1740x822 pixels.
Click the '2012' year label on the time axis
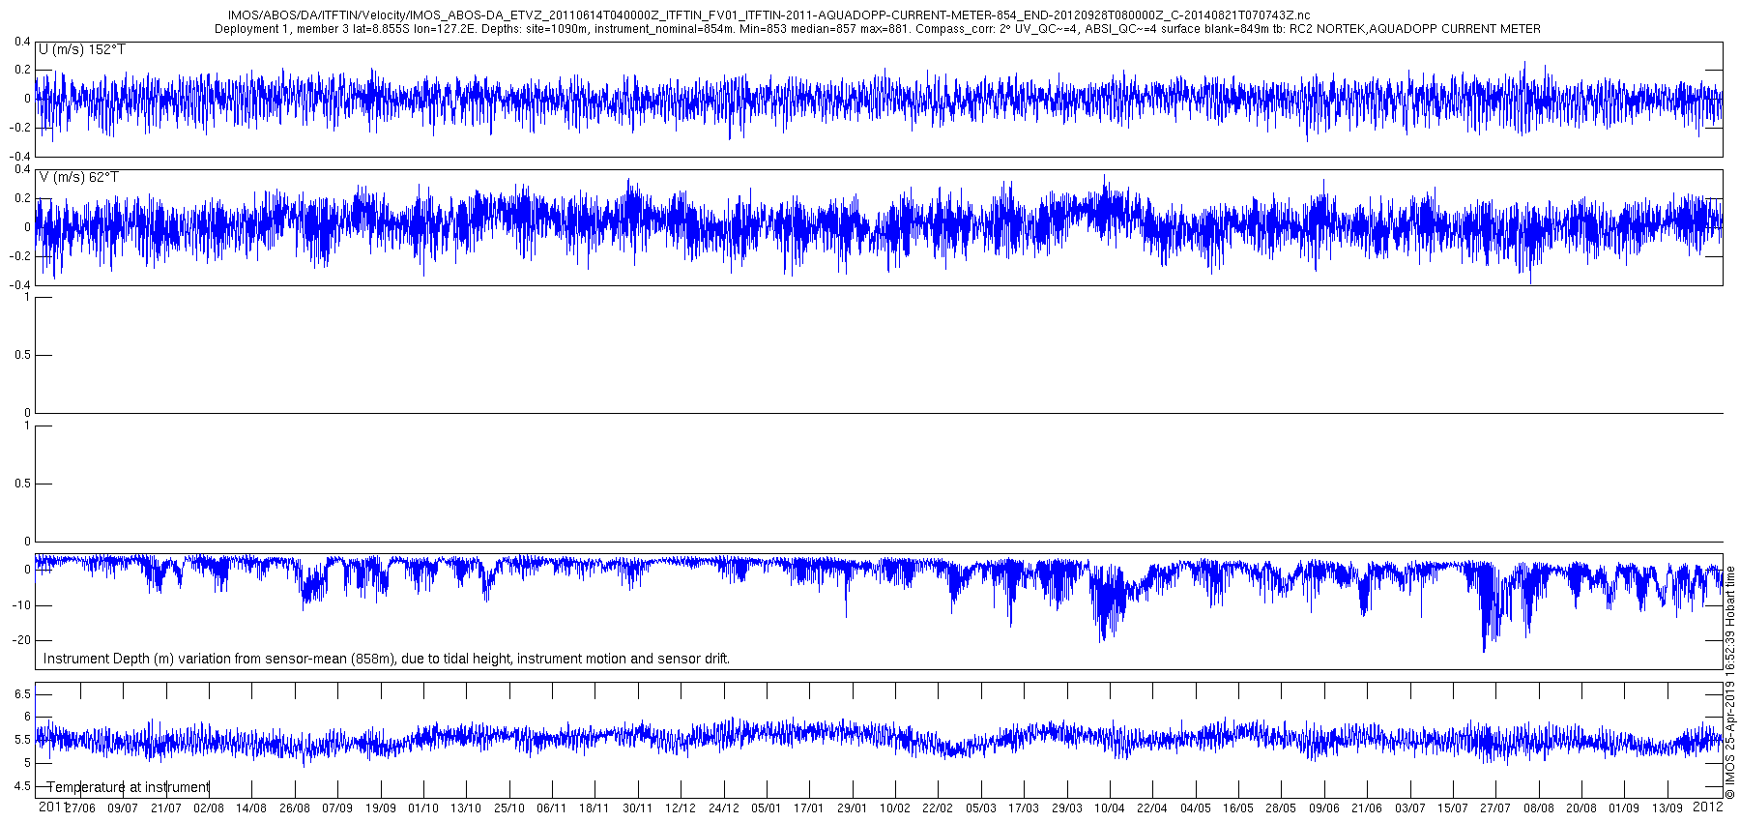(x=1708, y=806)
